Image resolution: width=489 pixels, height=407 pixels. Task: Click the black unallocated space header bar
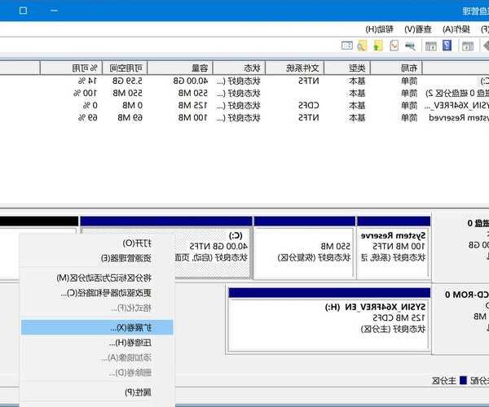click(39, 221)
